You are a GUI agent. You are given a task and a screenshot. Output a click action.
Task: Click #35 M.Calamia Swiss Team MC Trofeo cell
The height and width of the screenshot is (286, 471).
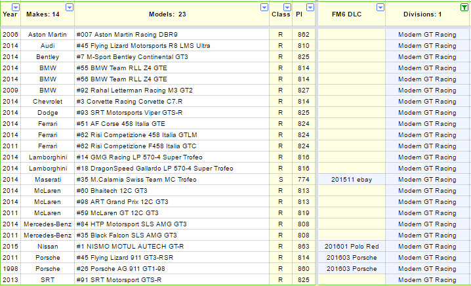172,179
